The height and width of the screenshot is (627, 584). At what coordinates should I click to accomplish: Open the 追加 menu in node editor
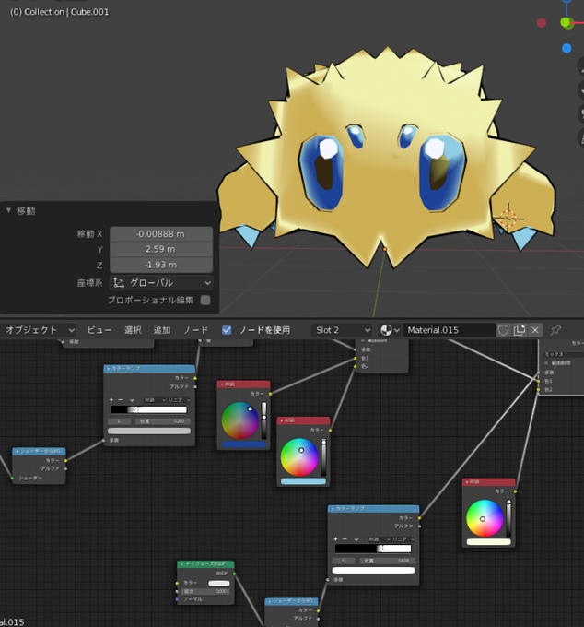tap(162, 330)
